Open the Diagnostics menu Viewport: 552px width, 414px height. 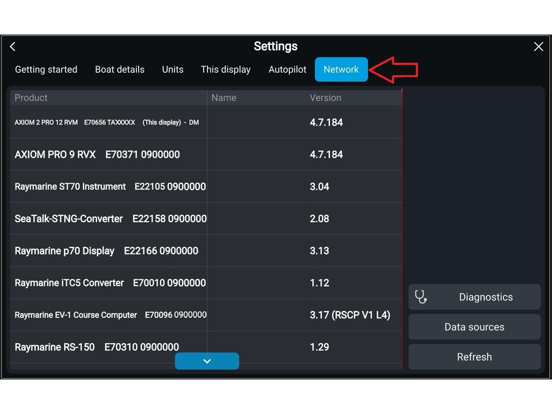(x=474, y=297)
